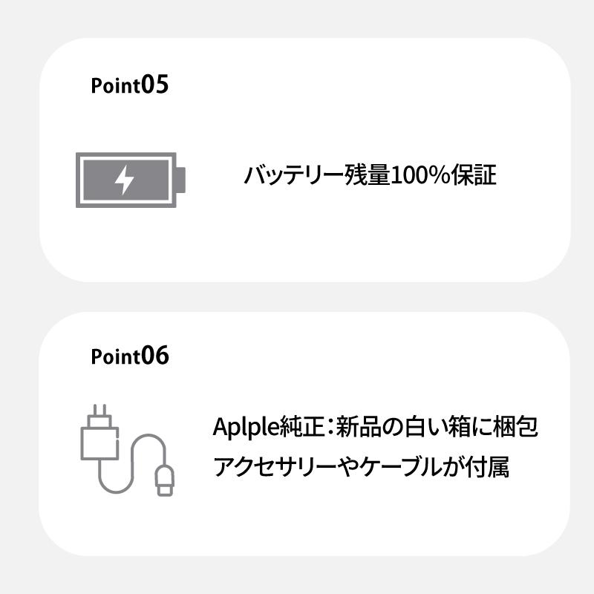Click the charger power adapter icon

pos(99,447)
